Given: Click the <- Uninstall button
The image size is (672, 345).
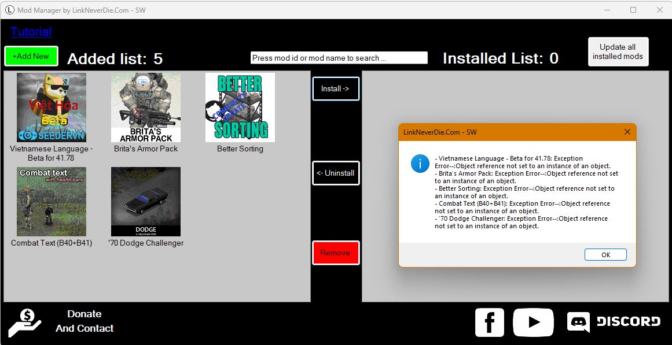Looking at the screenshot, I should (336, 173).
